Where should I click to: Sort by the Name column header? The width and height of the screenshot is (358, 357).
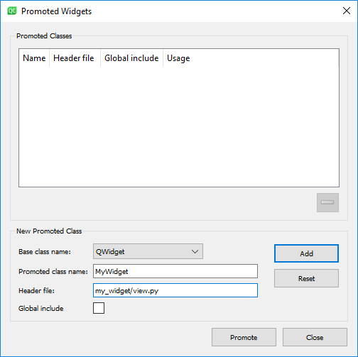[x=34, y=58]
